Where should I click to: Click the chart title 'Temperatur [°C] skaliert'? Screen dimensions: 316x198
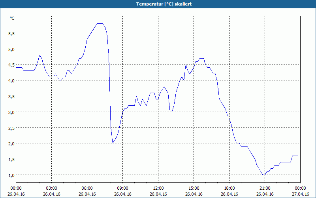[x=164, y=4]
